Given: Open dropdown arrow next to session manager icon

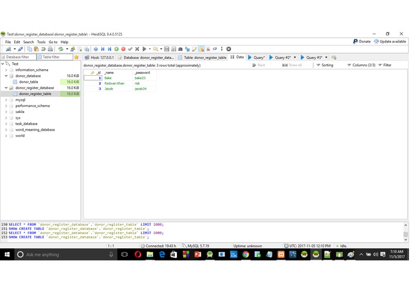Looking at the screenshot, I should [15, 49].
